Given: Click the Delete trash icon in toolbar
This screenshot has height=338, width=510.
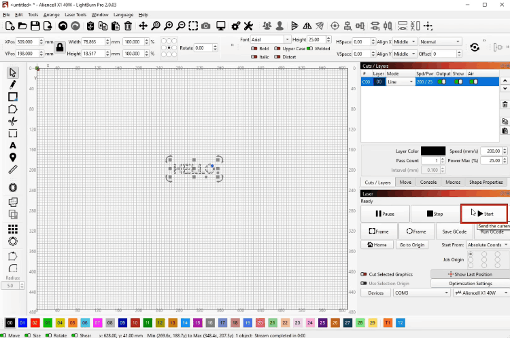Looking at the screenshot, I should pos(128,26).
